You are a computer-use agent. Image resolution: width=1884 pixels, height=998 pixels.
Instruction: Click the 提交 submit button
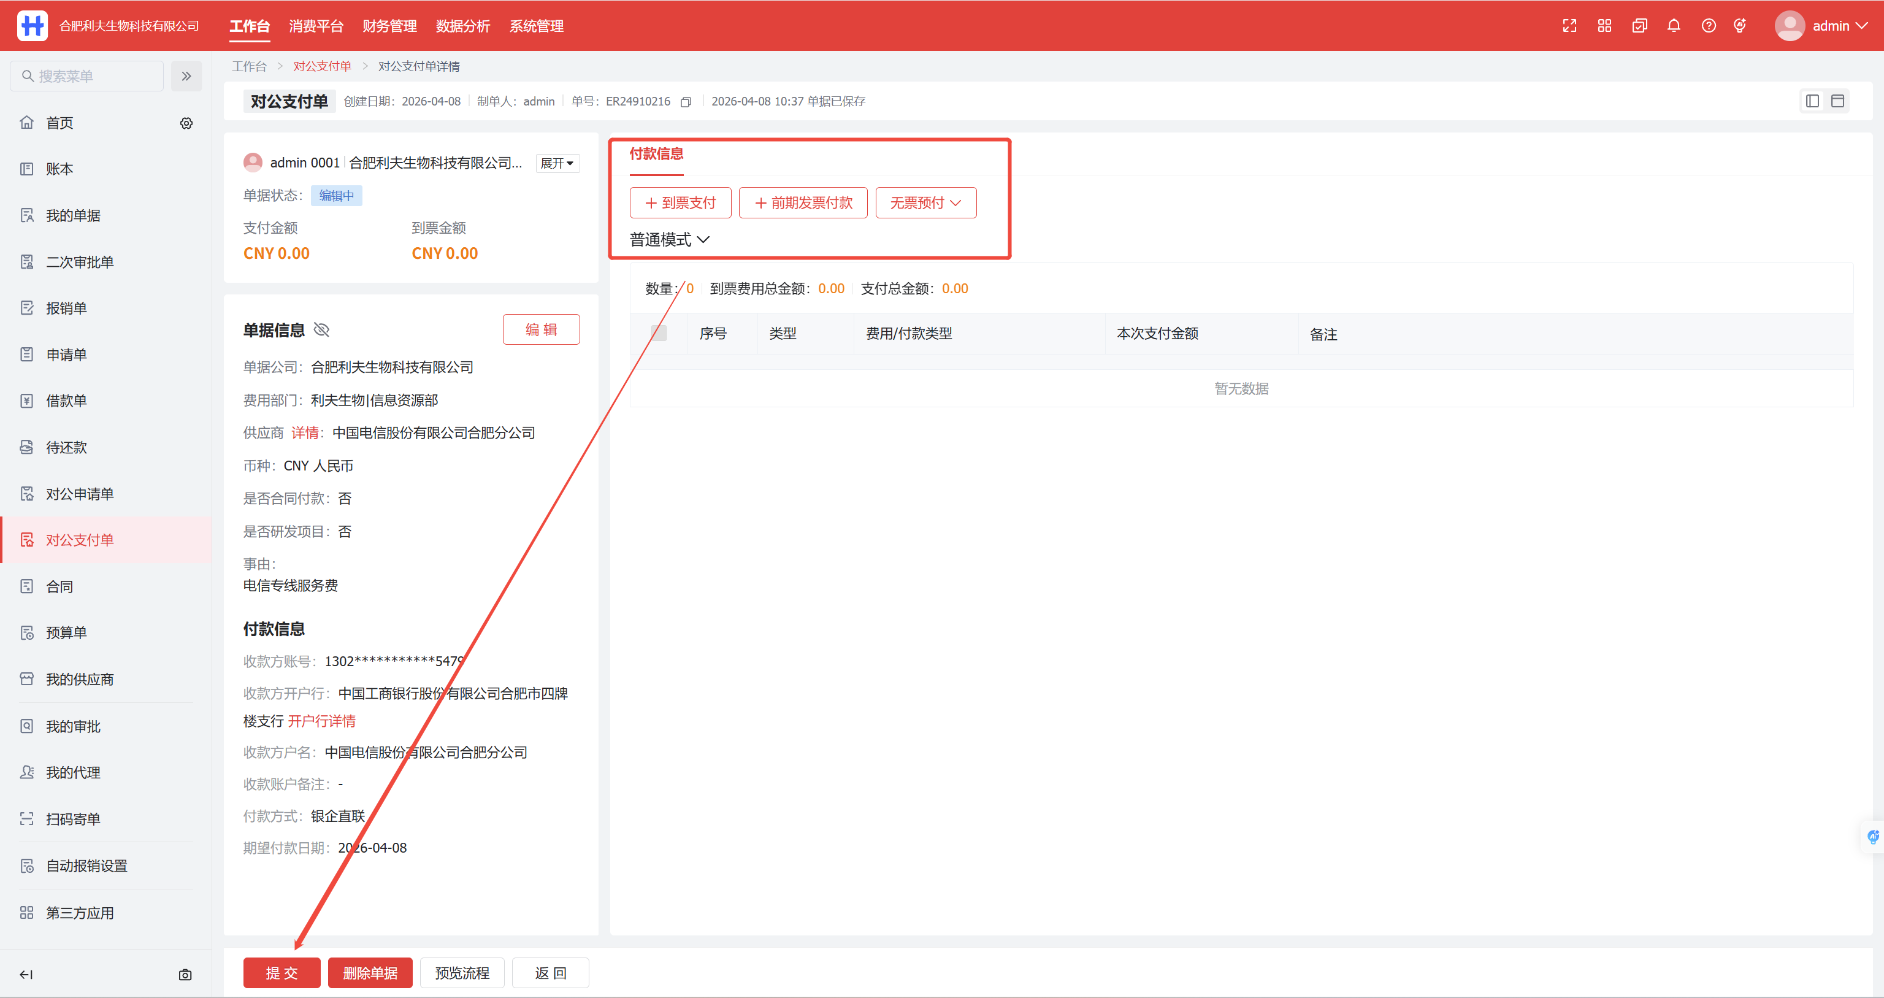pyautogui.click(x=281, y=972)
